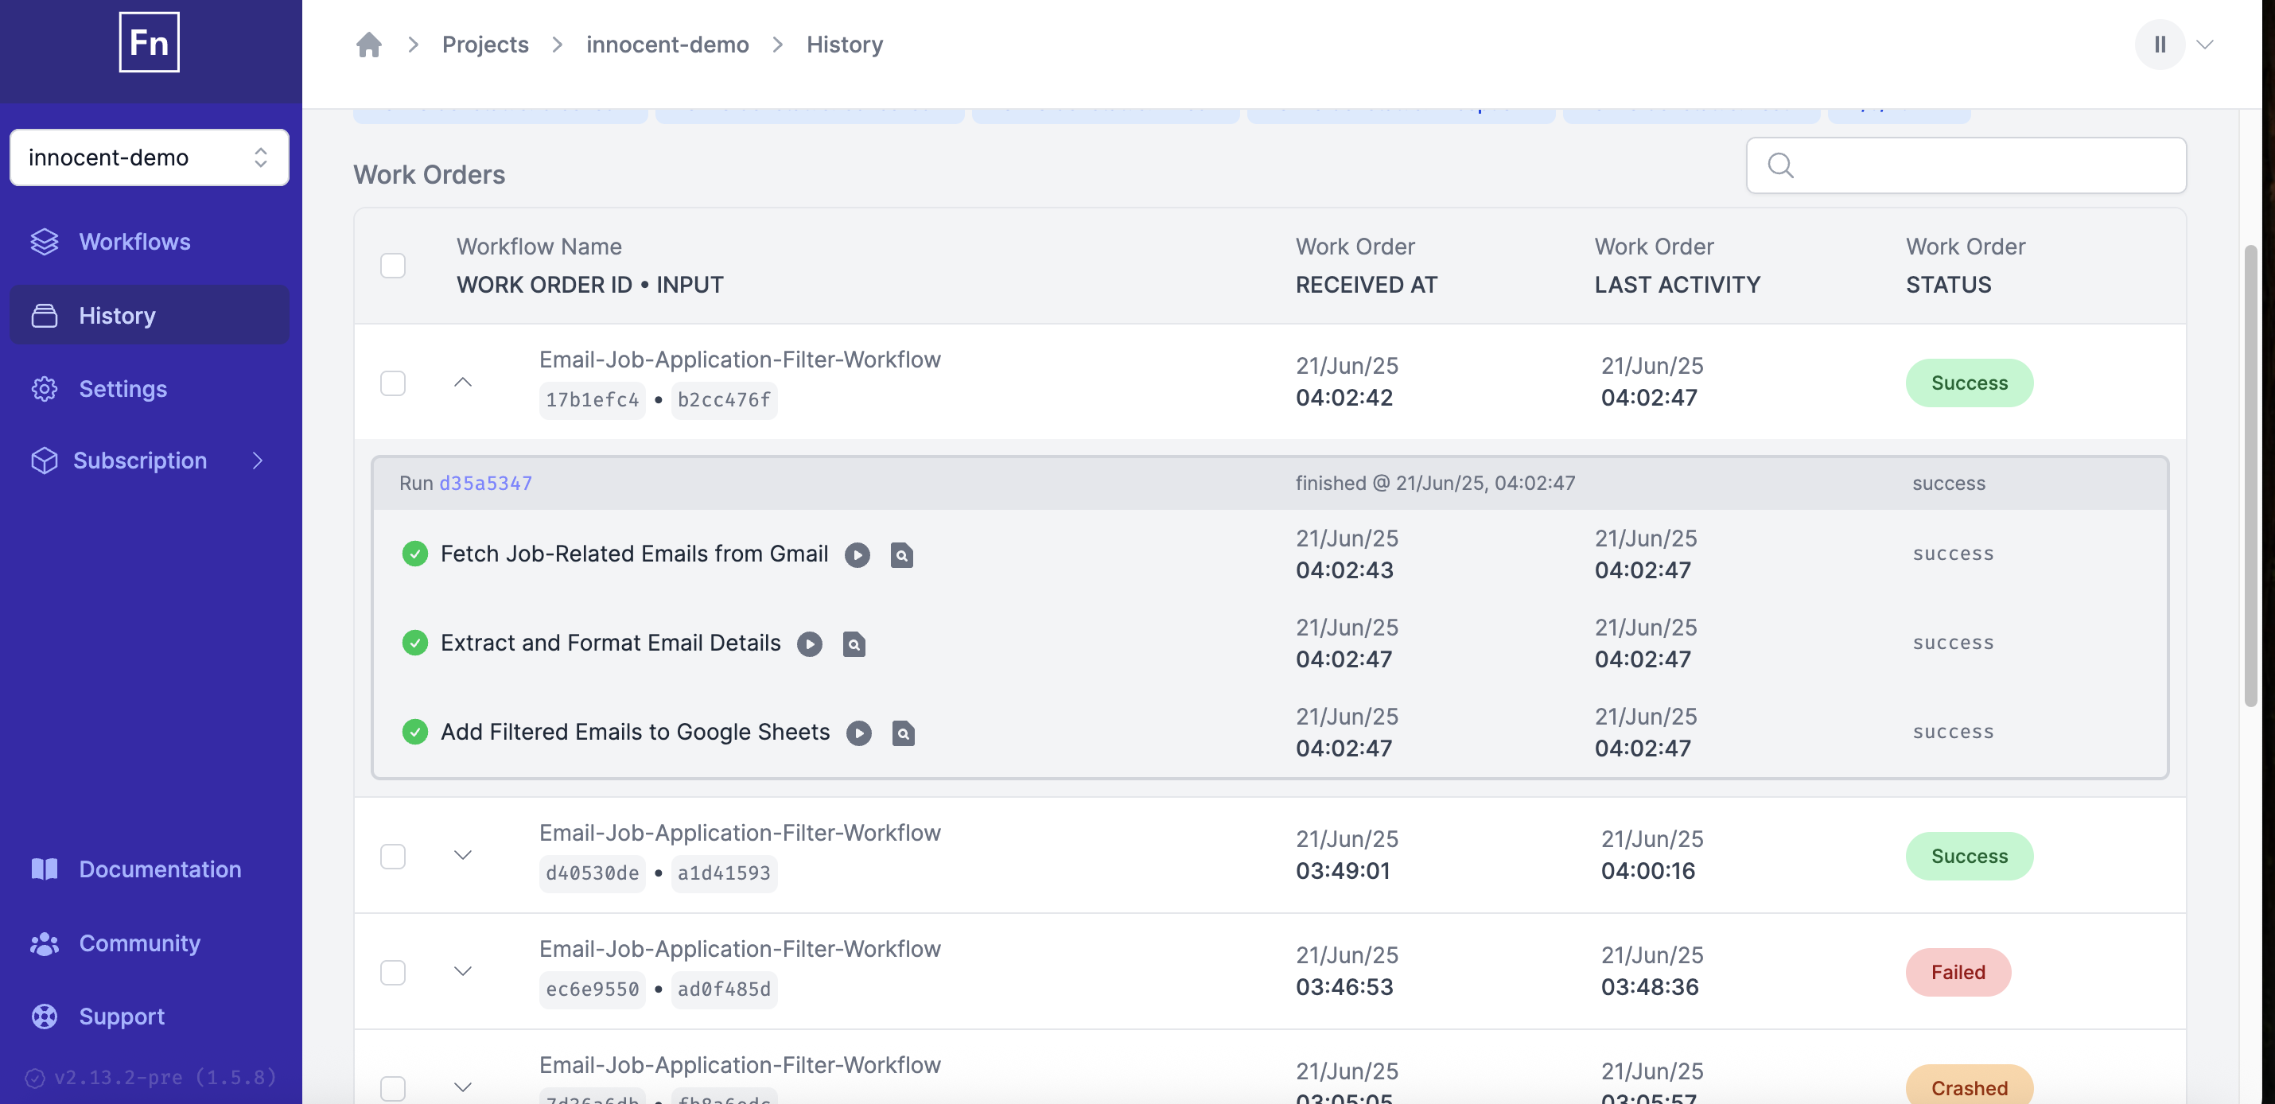Inspect Fetch Job-Related Emails step details
Viewport: 2275px width, 1104px height.
pyautogui.click(x=902, y=554)
